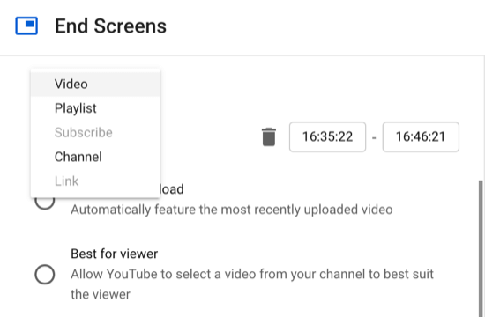The width and height of the screenshot is (485, 317).
Task: Click the vertical scrollbar on right edge
Action: [481, 248]
